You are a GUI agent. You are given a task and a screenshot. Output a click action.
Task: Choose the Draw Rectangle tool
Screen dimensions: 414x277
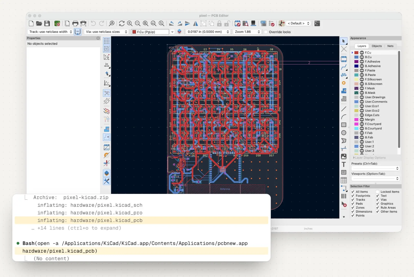[x=344, y=125]
